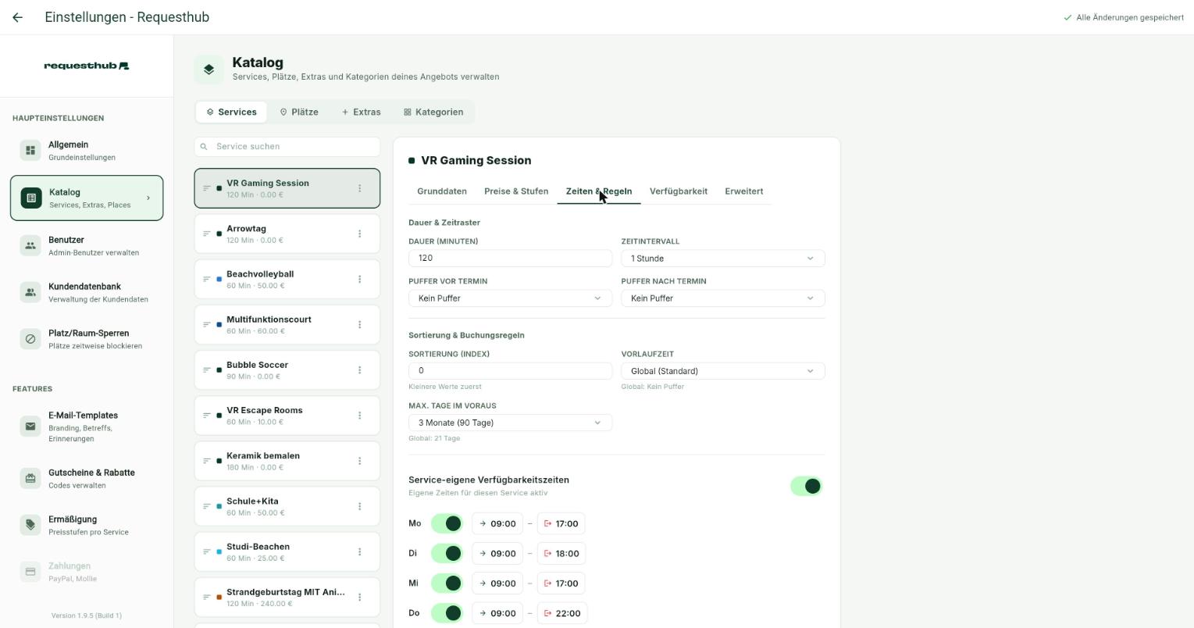Click the Platz/Raum-Sperren block icon
The image size is (1194, 628).
(x=30, y=339)
